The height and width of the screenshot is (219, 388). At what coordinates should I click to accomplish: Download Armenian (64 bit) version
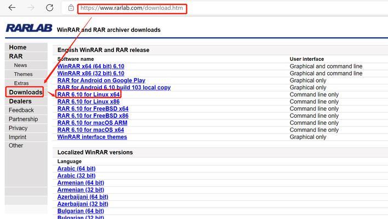point(81,183)
